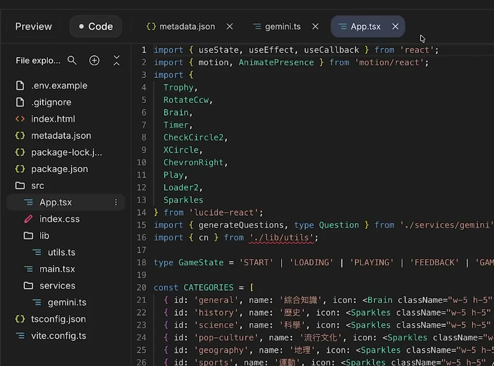Select the Code view button

coord(96,27)
